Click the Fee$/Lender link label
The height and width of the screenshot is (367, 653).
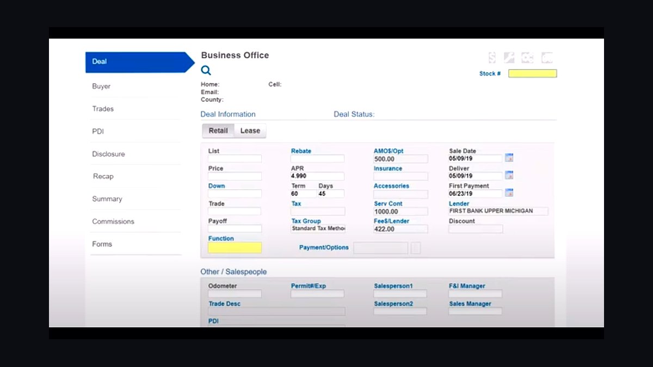click(392, 221)
